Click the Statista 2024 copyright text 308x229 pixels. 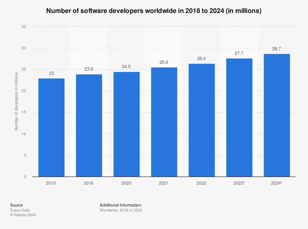pyautogui.click(x=23, y=215)
